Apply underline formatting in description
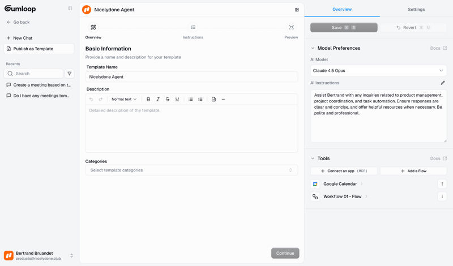 coord(177,100)
